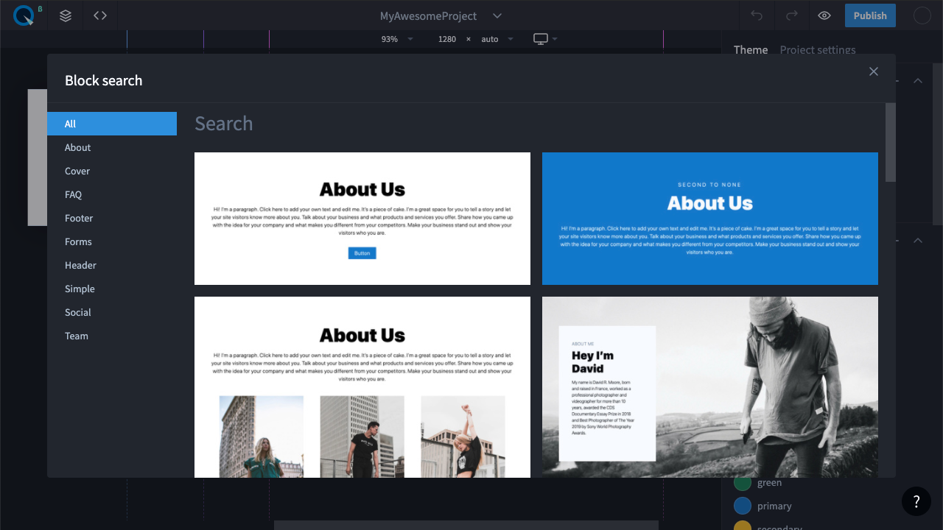Select the About category
The height and width of the screenshot is (530, 943).
(x=77, y=147)
